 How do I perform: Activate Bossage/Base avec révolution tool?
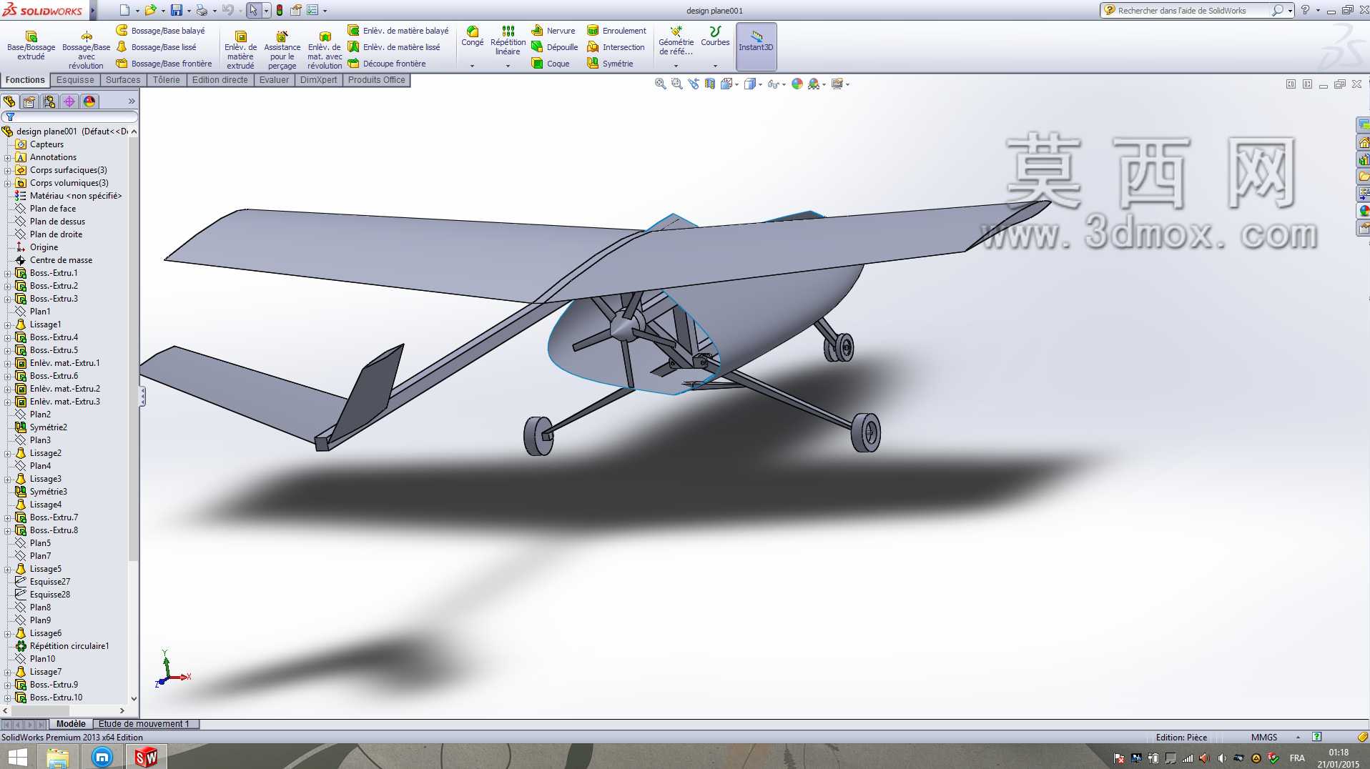pyautogui.click(x=87, y=50)
